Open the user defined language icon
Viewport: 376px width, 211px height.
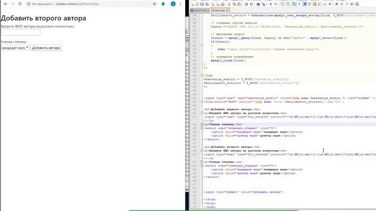click(x=310, y=4)
